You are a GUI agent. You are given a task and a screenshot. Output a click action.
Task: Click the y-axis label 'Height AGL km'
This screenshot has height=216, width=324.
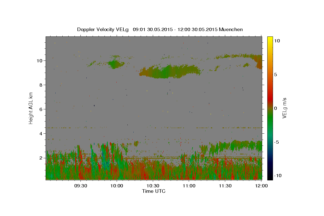point(31,108)
